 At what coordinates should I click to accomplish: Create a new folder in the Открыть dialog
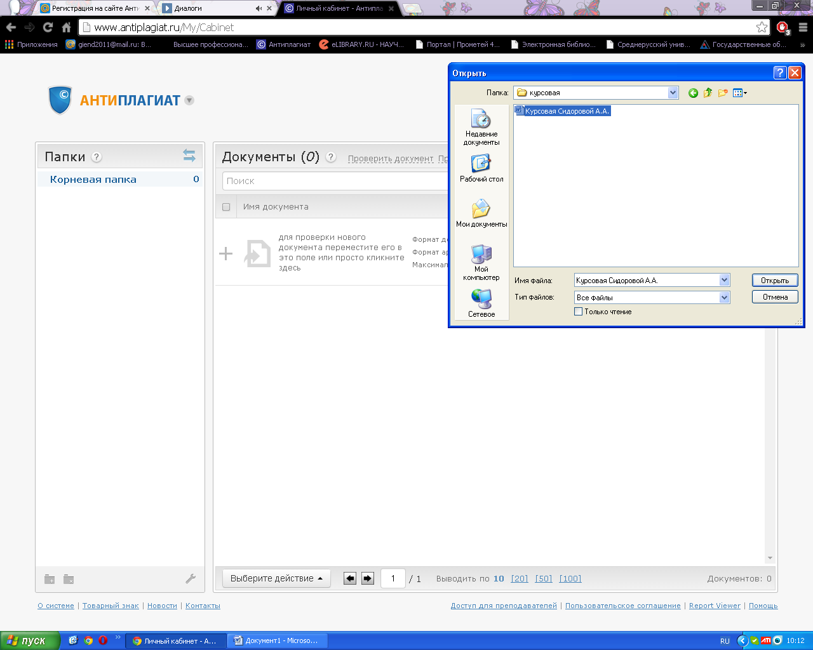723,93
